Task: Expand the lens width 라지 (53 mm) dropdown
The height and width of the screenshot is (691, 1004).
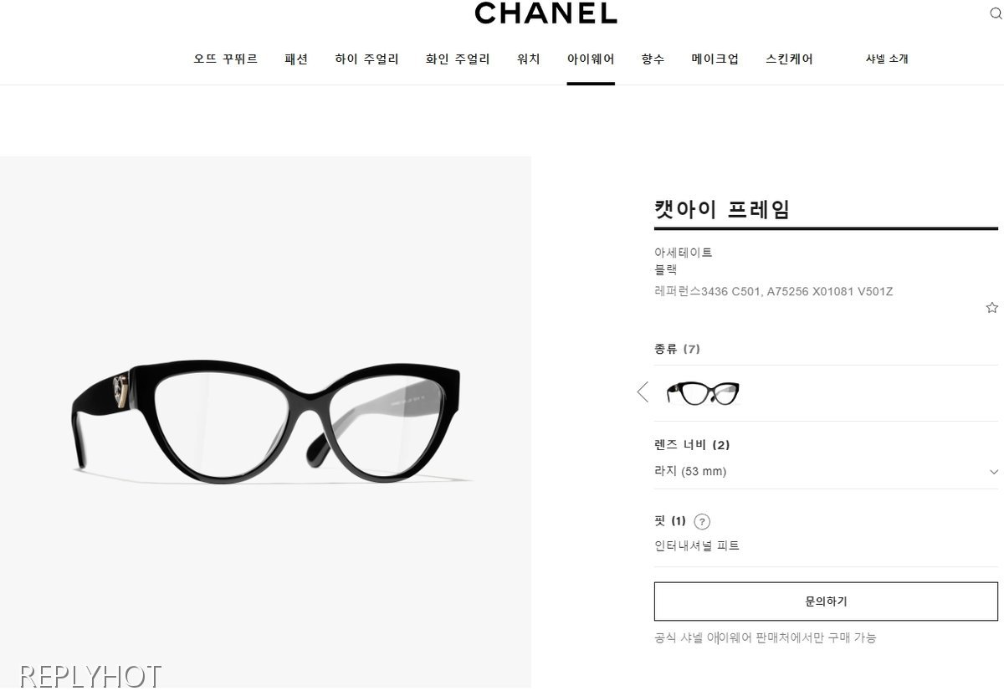Action: click(x=826, y=471)
